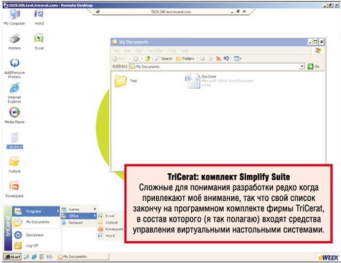Image resolution: width=341 pixels, height=263 pixels.
Task: Open the Printers desktop icon
Action: 14,42
